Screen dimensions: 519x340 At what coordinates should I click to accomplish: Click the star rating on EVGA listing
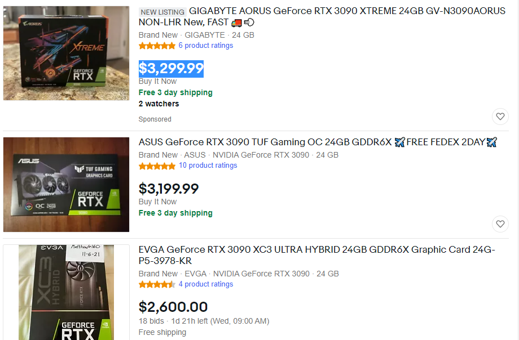pyautogui.click(x=157, y=284)
